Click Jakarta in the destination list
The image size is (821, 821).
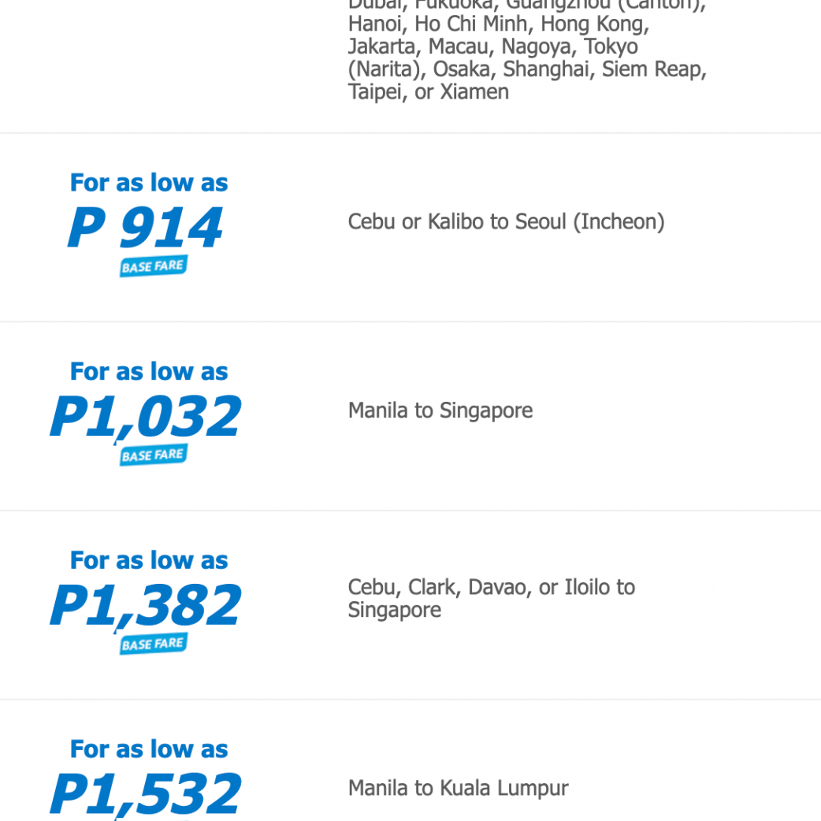pyautogui.click(x=381, y=46)
